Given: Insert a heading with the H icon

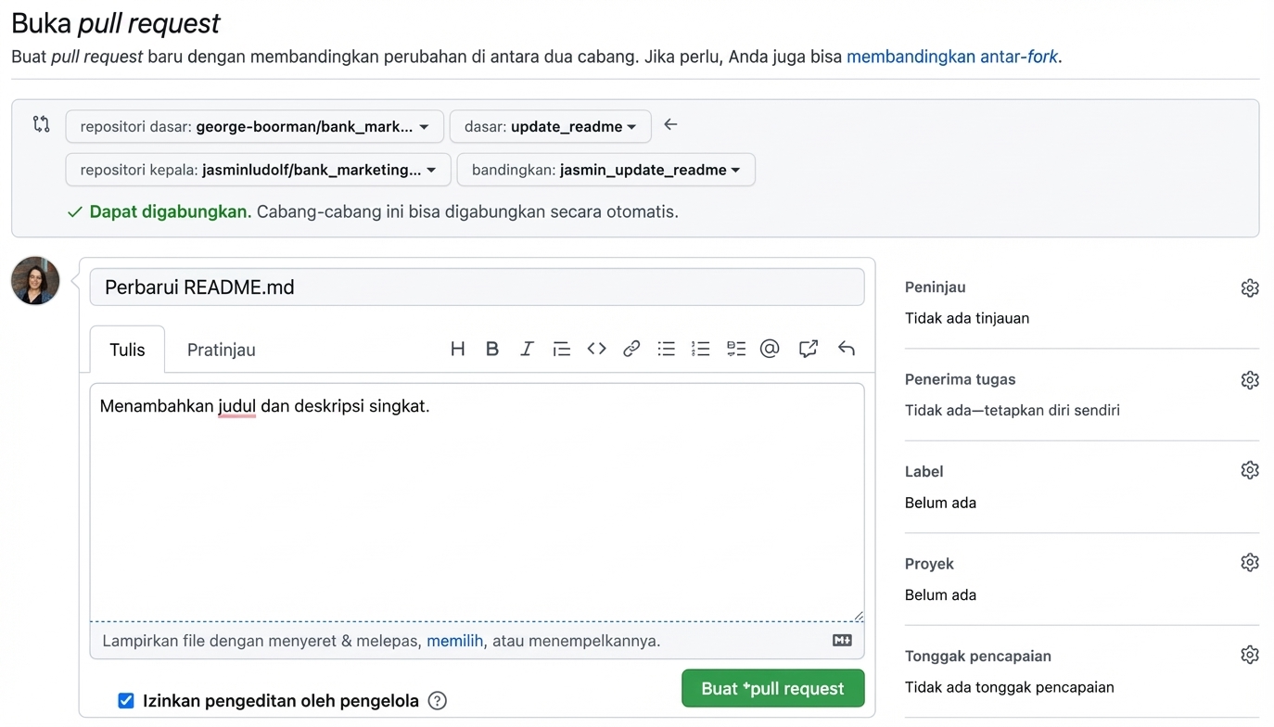Looking at the screenshot, I should [x=457, y=349].
